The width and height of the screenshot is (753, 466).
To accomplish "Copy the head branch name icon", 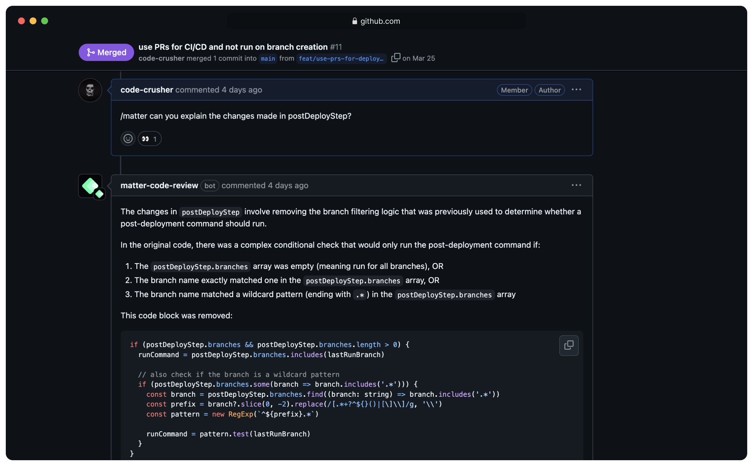I will 395,58.
